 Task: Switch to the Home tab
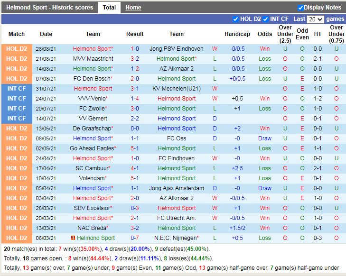133,8
